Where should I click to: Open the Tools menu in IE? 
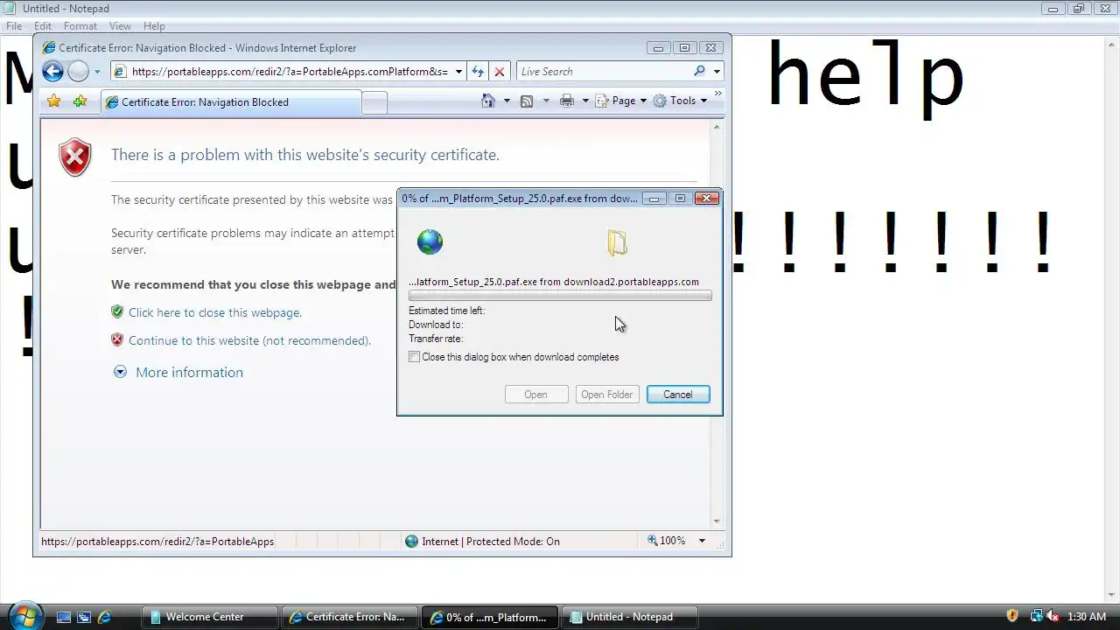680,101
